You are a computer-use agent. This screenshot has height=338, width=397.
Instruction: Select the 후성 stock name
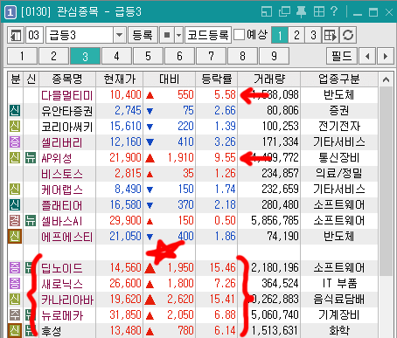tap(52, 331)
